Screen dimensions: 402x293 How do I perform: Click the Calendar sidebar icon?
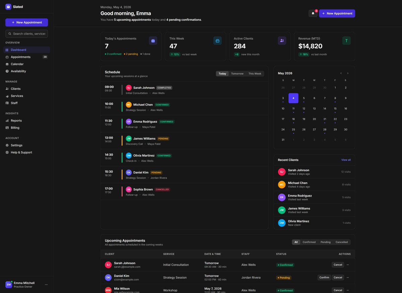[7, 64]
